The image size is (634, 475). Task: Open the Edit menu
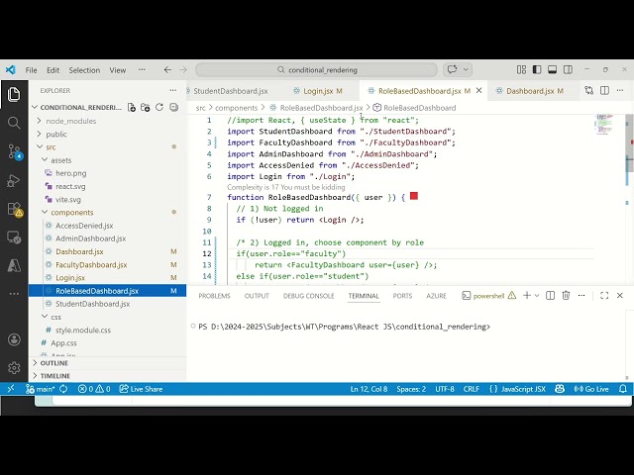pos(53,70)
